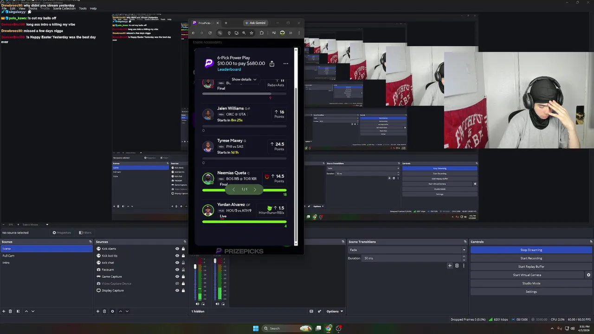Screen dimensions: 594x334
Task: Share the lineup using the PrizePicks share icon
Action: tap(272, 64)
